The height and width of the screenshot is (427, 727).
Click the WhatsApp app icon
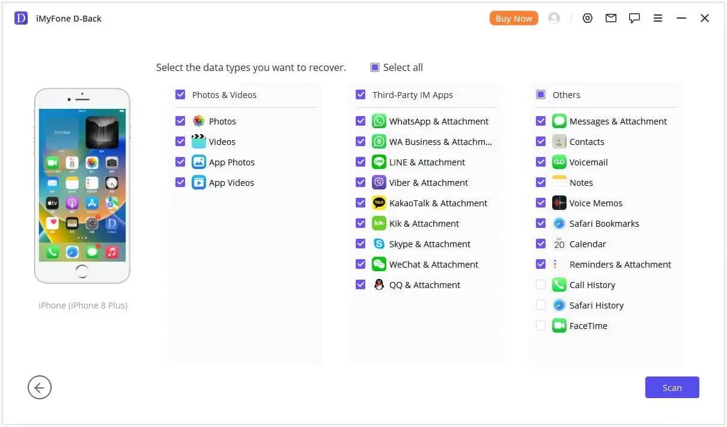379,121
